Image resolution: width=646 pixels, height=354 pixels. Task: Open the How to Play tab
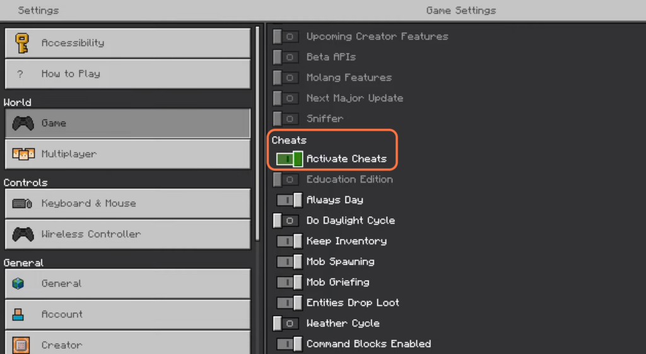click(x=127, y=74)
